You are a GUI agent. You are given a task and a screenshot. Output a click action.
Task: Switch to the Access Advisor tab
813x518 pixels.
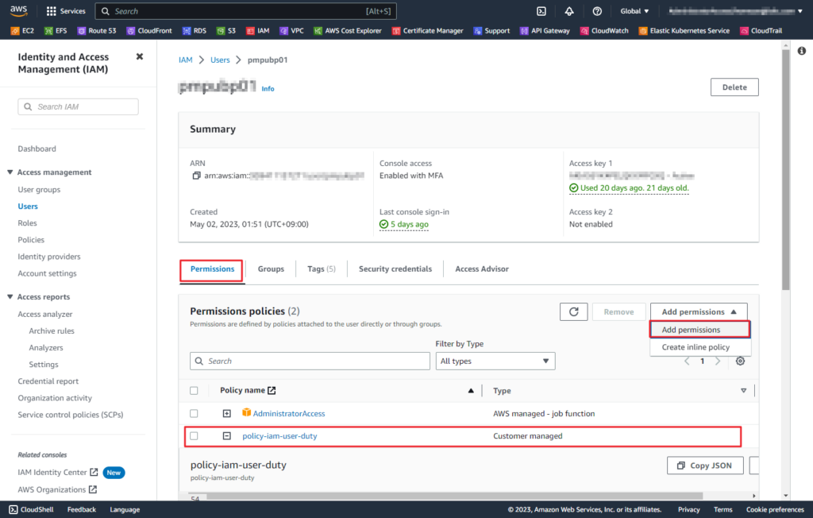(x=482, y=269)
